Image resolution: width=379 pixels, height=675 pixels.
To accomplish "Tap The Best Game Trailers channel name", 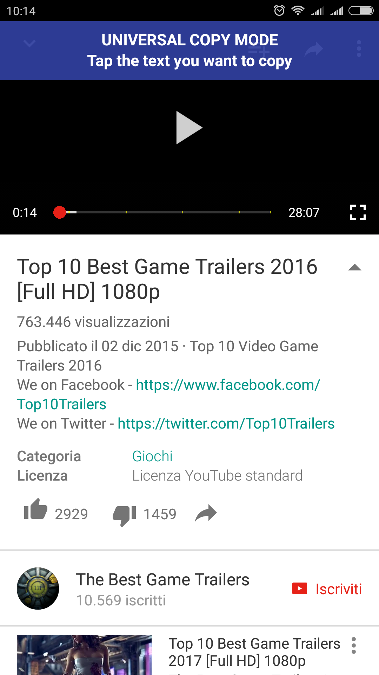I will tap(163, 579).
